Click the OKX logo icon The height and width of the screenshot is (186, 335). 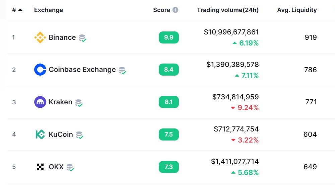tap(40, 167)
